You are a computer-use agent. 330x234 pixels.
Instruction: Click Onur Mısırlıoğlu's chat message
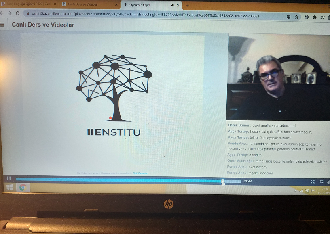point(277,161)
